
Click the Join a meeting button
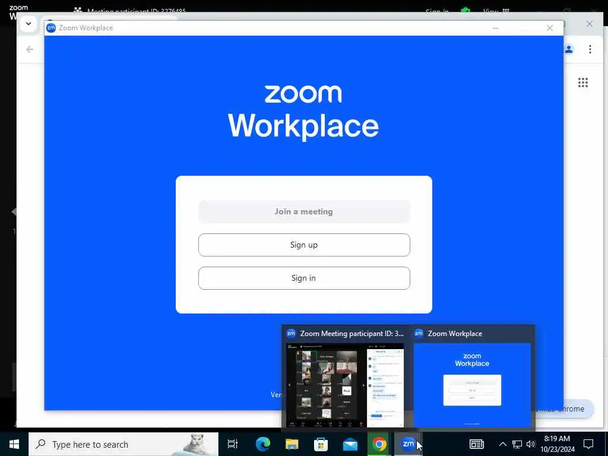coord(304,212)
